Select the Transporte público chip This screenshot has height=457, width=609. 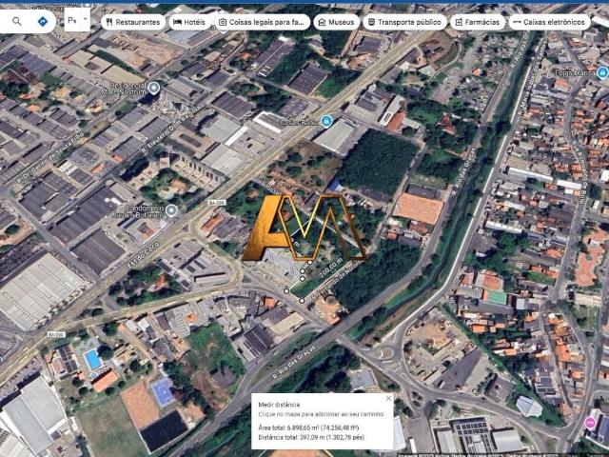(x=404, y=22)
